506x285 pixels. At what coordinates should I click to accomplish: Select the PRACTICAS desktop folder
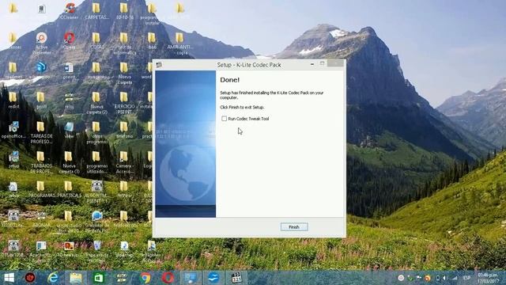69,190
